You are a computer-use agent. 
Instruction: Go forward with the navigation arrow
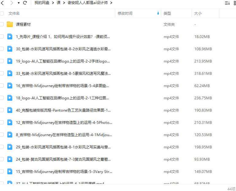[x=12, y=3]
